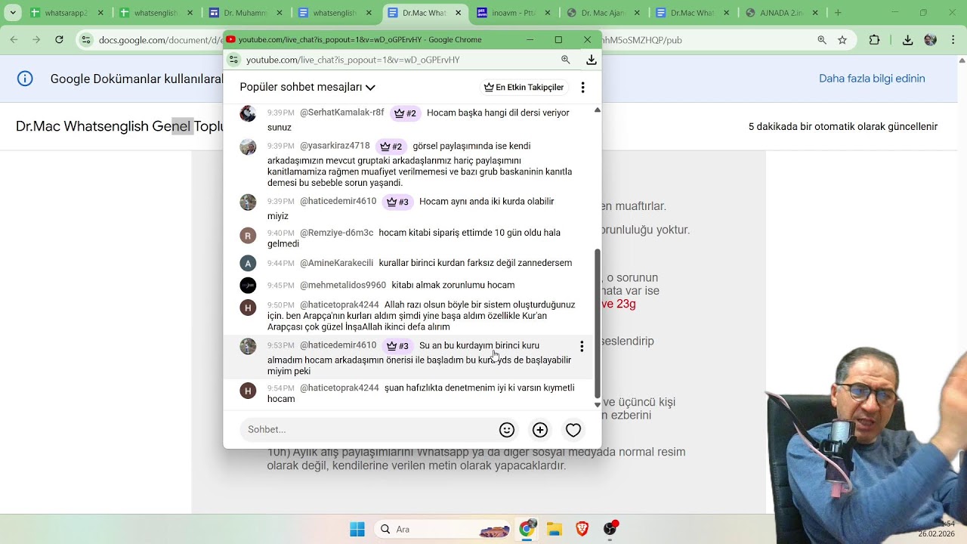Switch to inoavm browser tab

(x=514, y=13)
